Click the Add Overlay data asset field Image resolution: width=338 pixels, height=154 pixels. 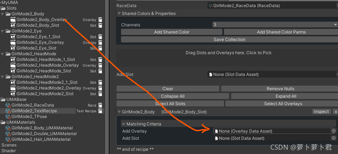coord(272,131)
